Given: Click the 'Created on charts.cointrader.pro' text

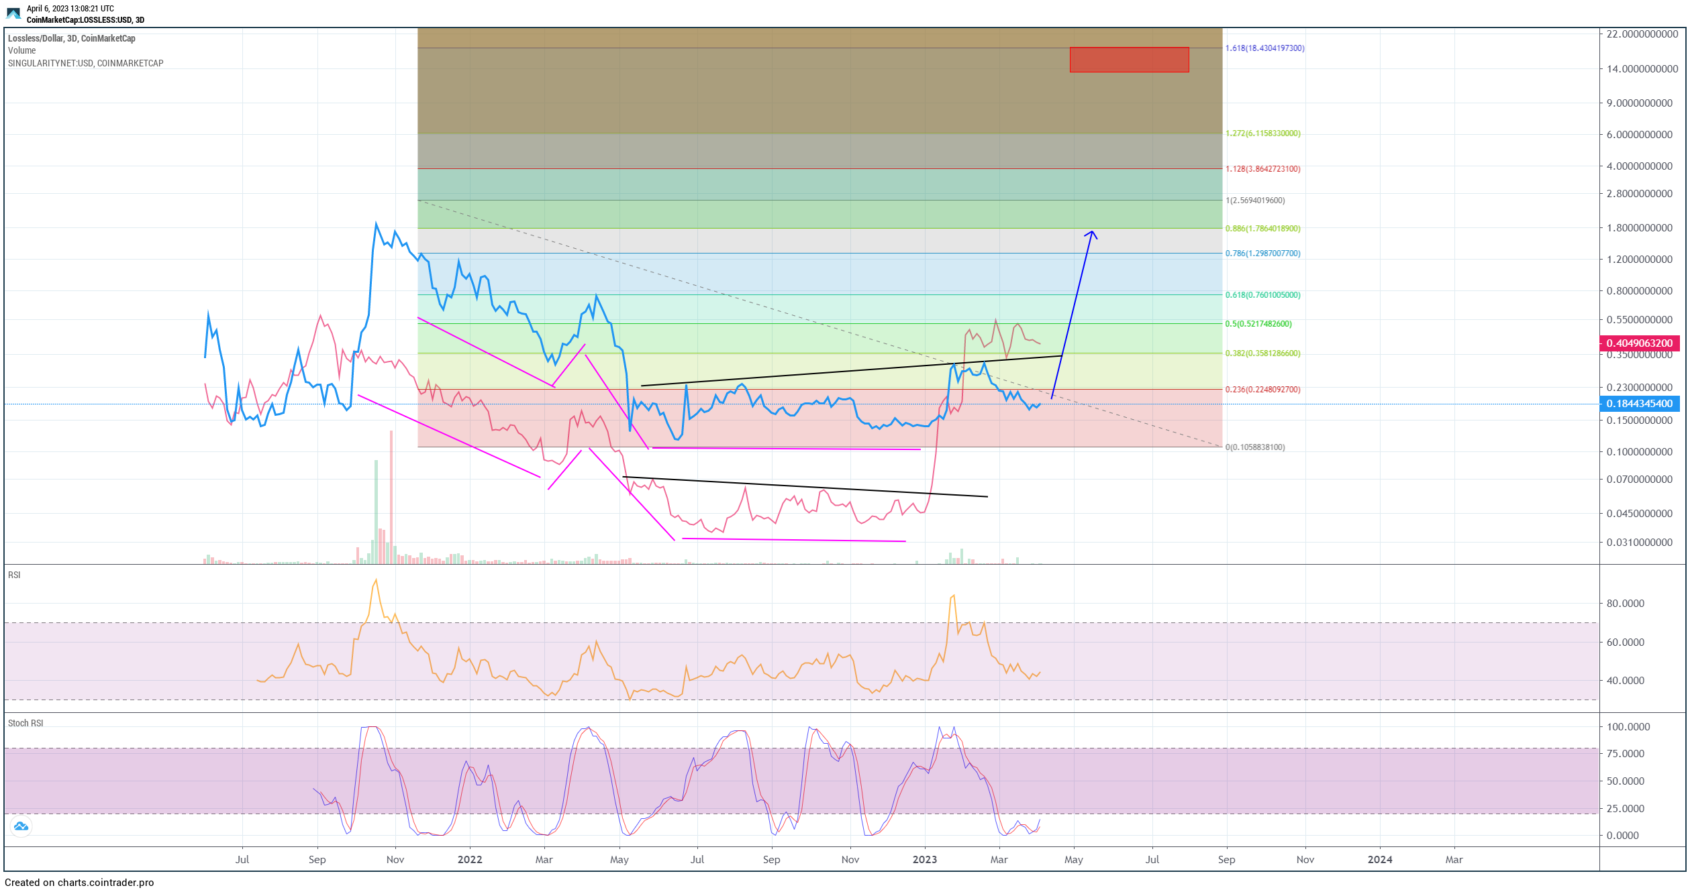Looking at the screenshot, I should point(79,883).
